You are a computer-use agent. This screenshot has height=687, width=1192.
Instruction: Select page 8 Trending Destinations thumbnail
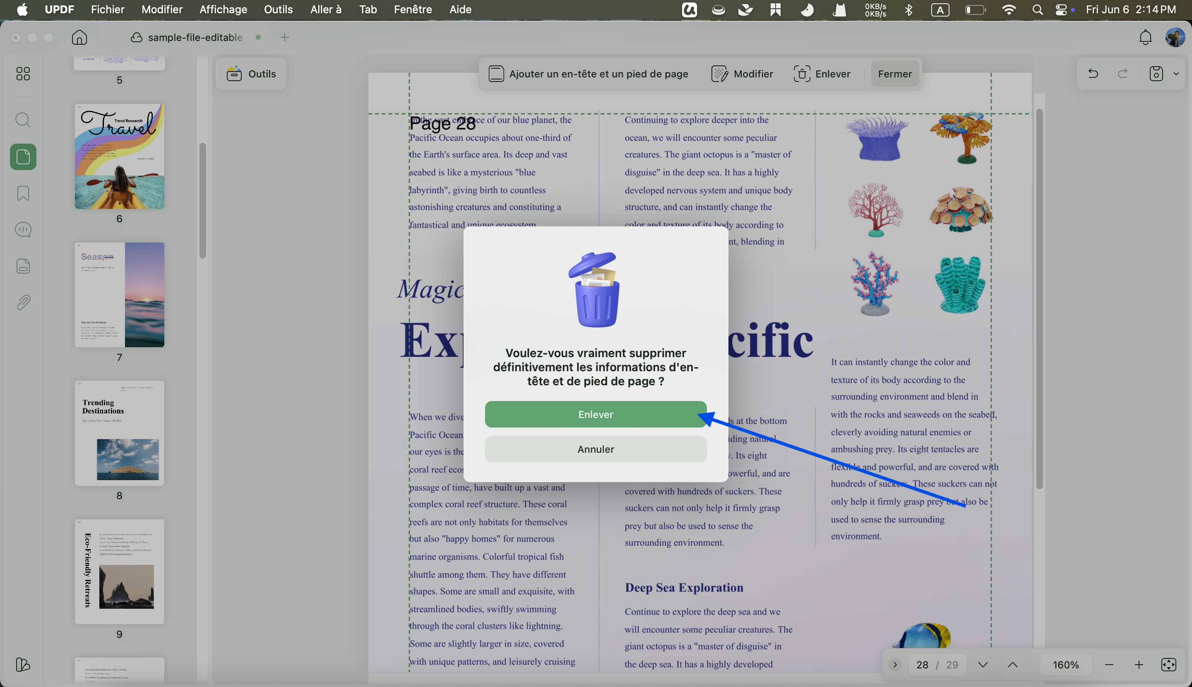119,433
